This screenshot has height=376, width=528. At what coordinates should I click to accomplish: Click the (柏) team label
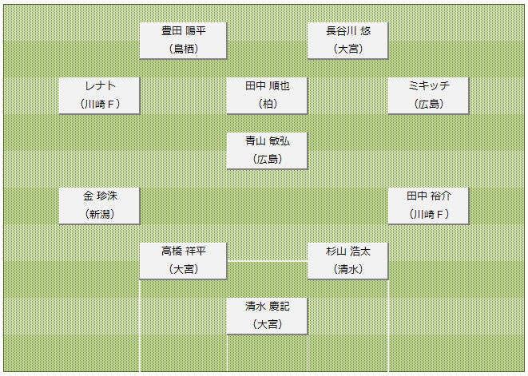tap(268, 104)
